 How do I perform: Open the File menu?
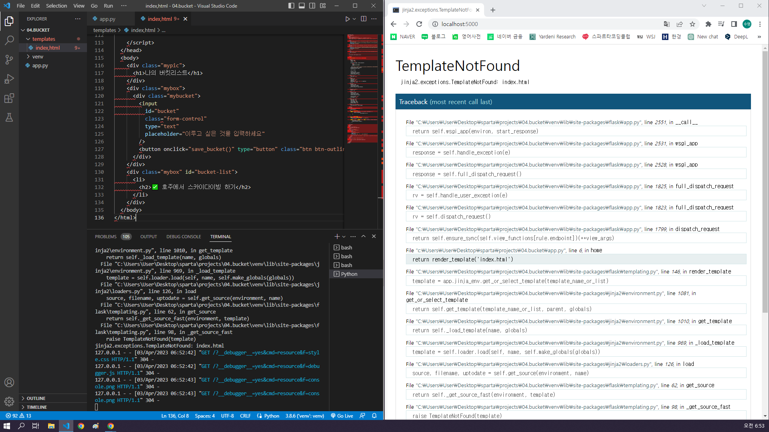click(x=21, y=6)
